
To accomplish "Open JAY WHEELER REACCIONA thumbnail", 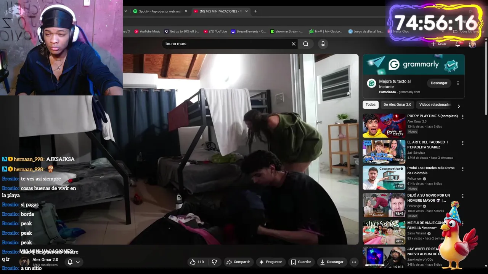I will tap(384, 258).
